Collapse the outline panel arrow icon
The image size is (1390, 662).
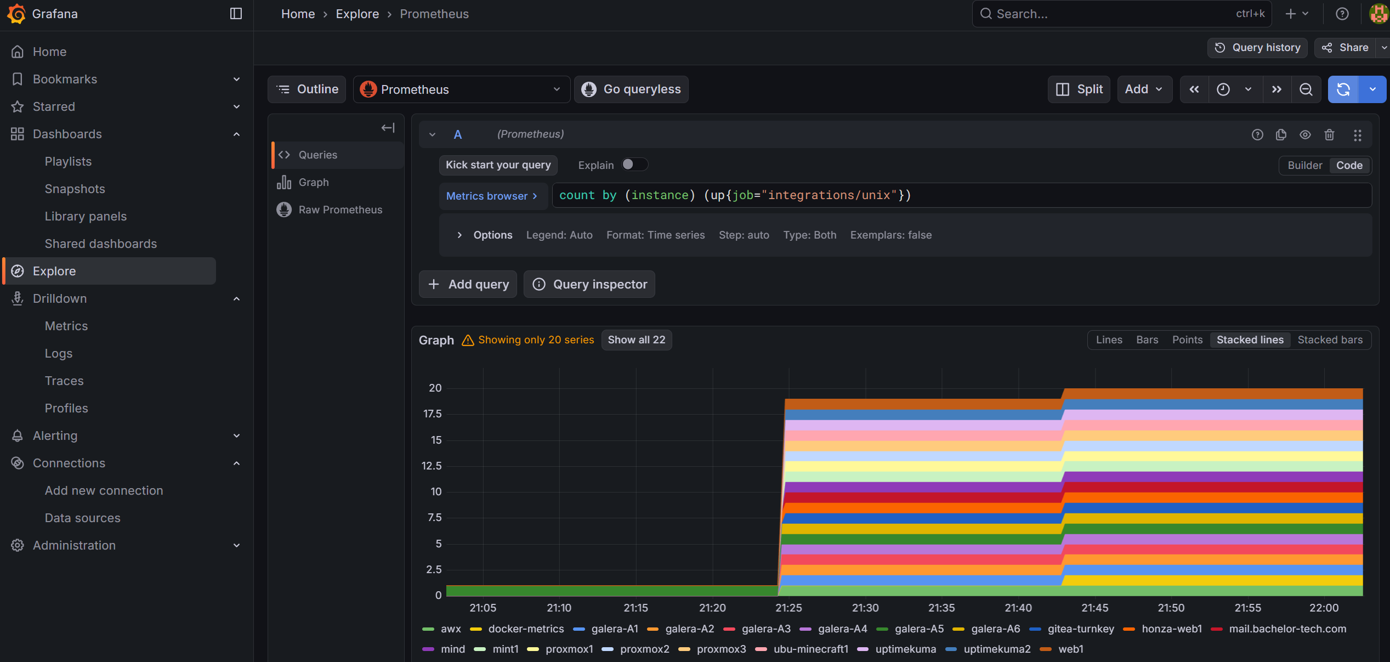388,128
